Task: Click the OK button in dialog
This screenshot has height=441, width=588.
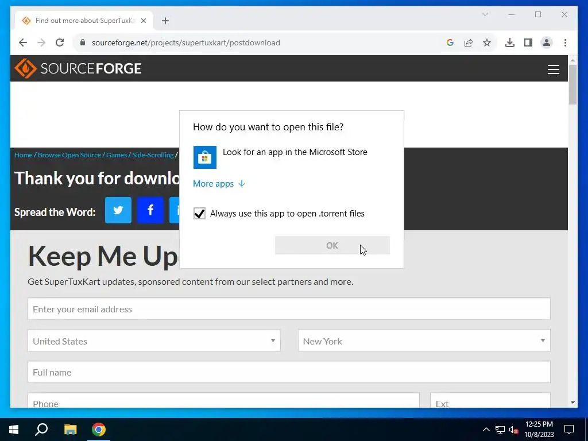Action: coord(332,245)
